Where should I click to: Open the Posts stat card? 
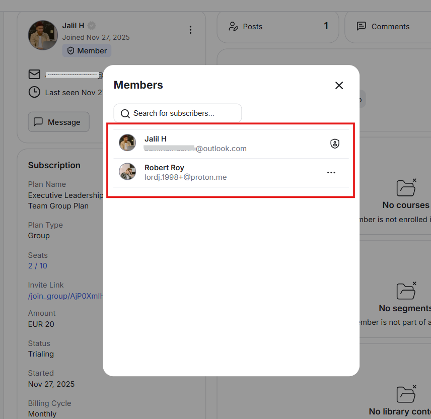[277, 27]
